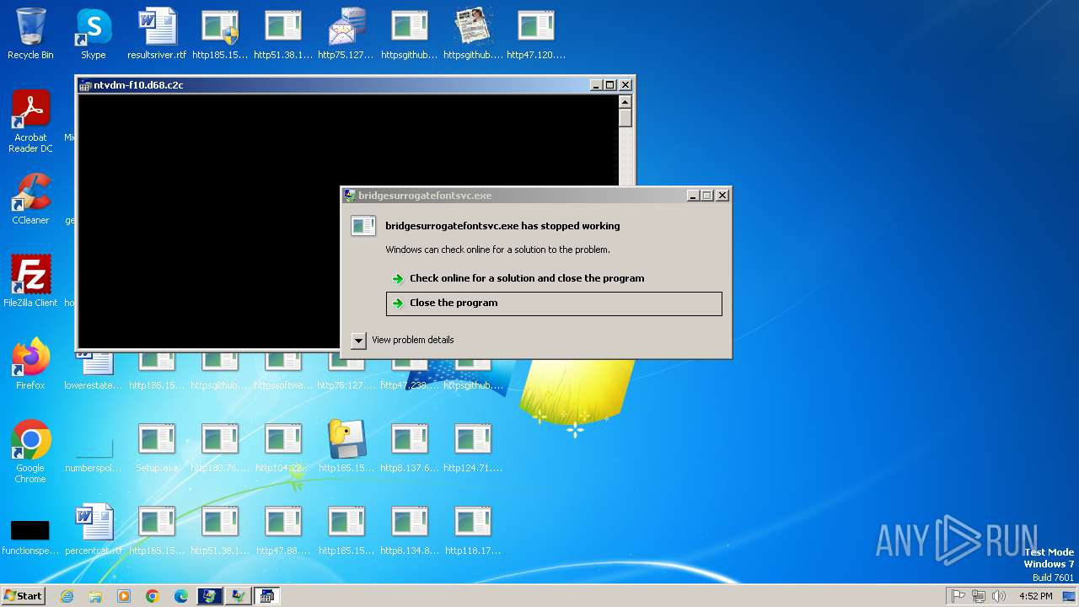Viewport: 1079px width, 607px height.
Task: Launch Firefox from the desktop
Action: point(30,364)
